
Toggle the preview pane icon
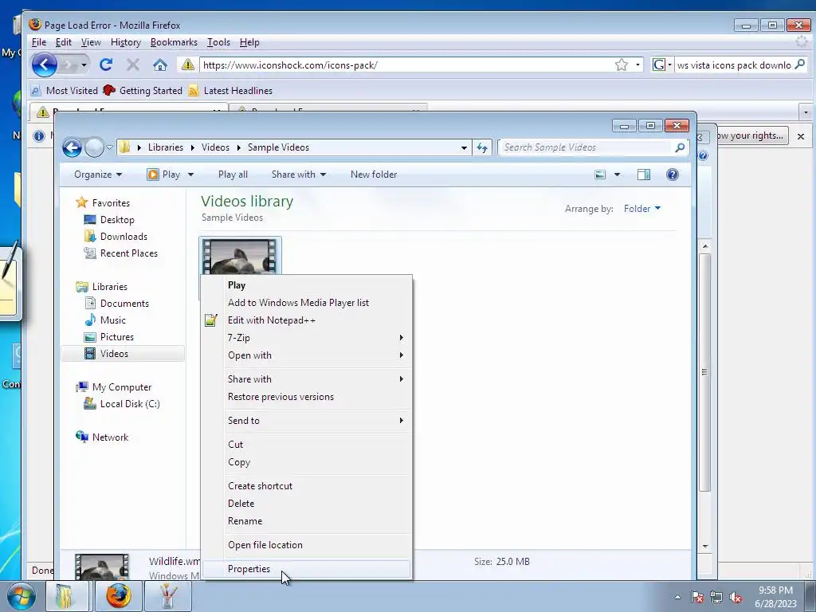coord(644,175)
